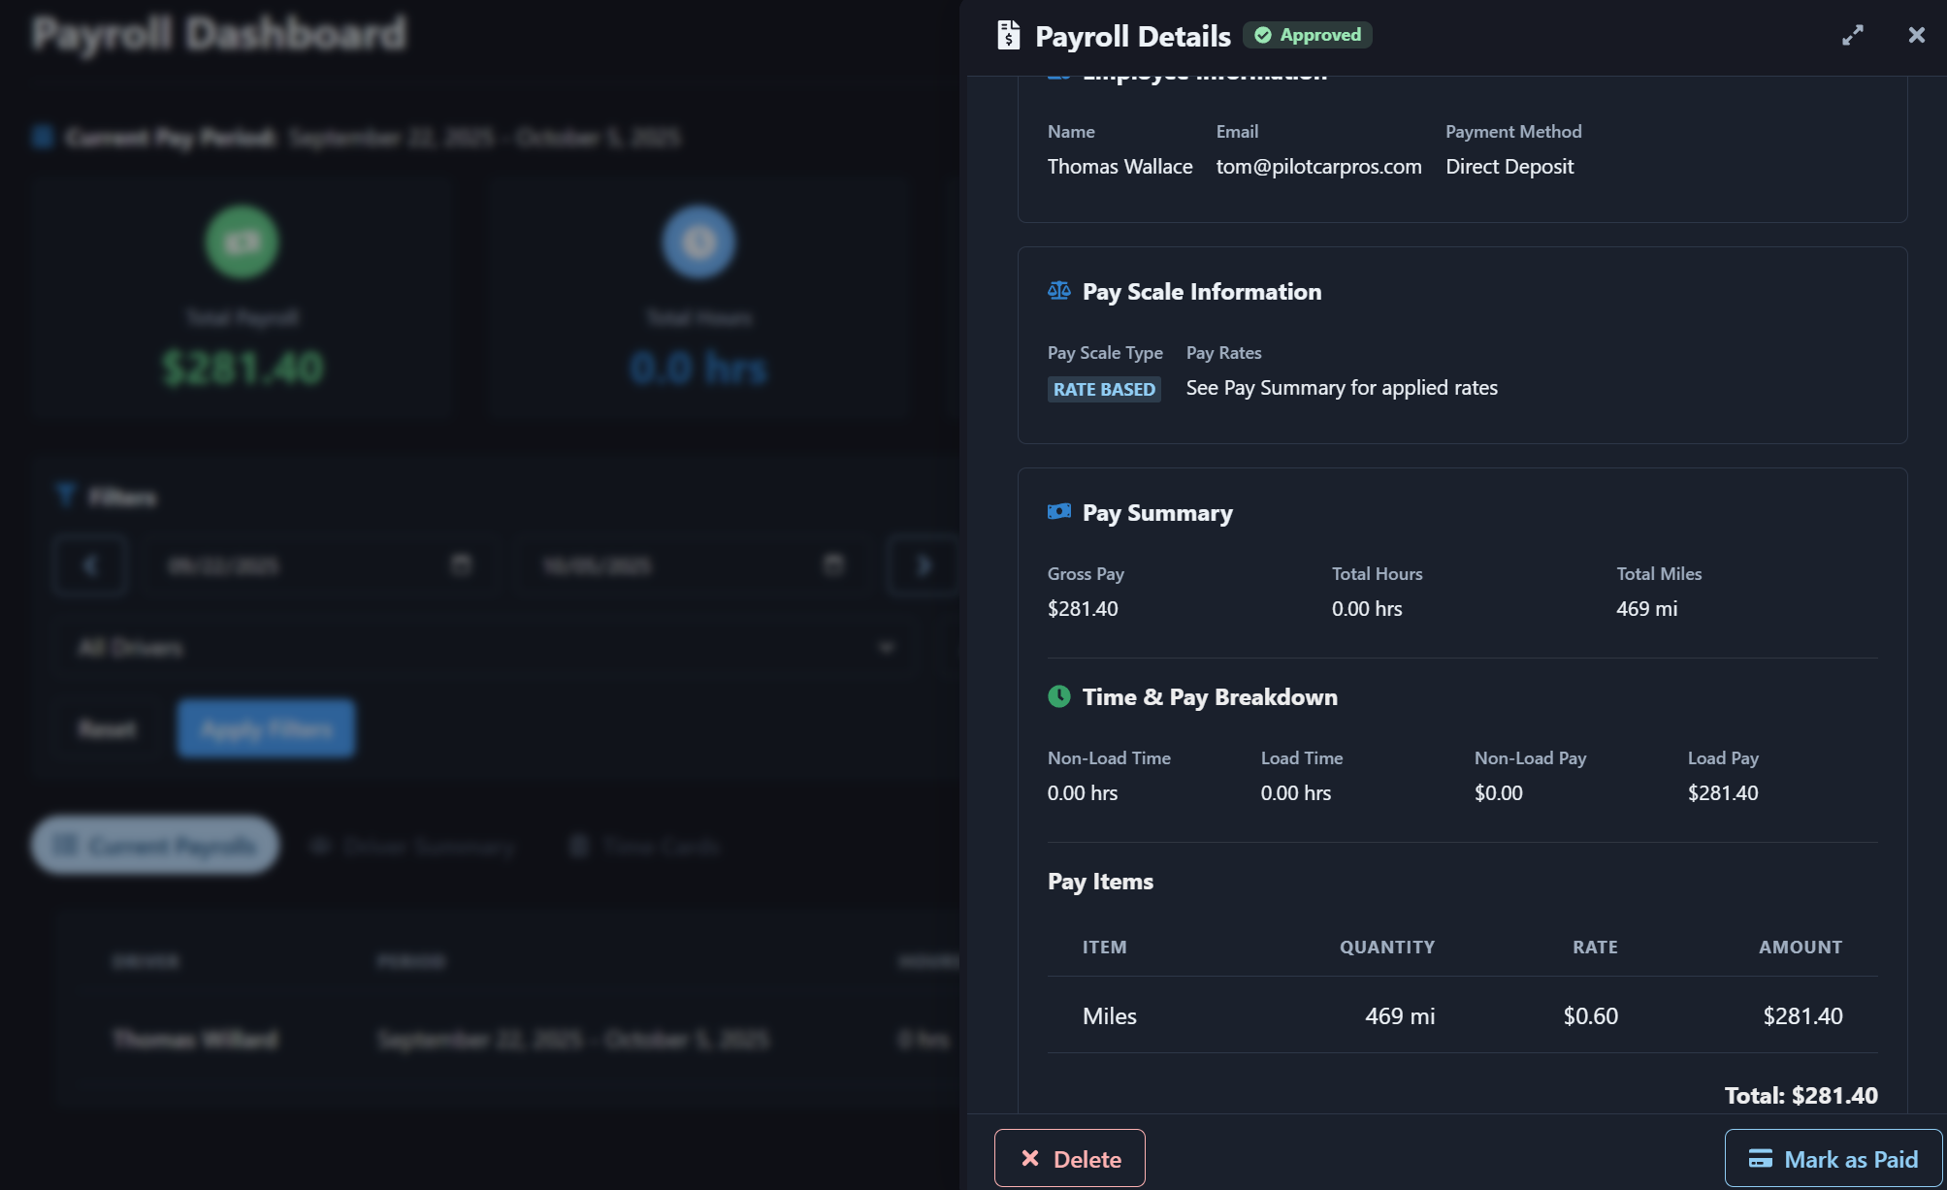Image resolution: width=1947 pixels, height=1190 pixels.
Task: Click the Reset filters button
Action: pos(107,728)
